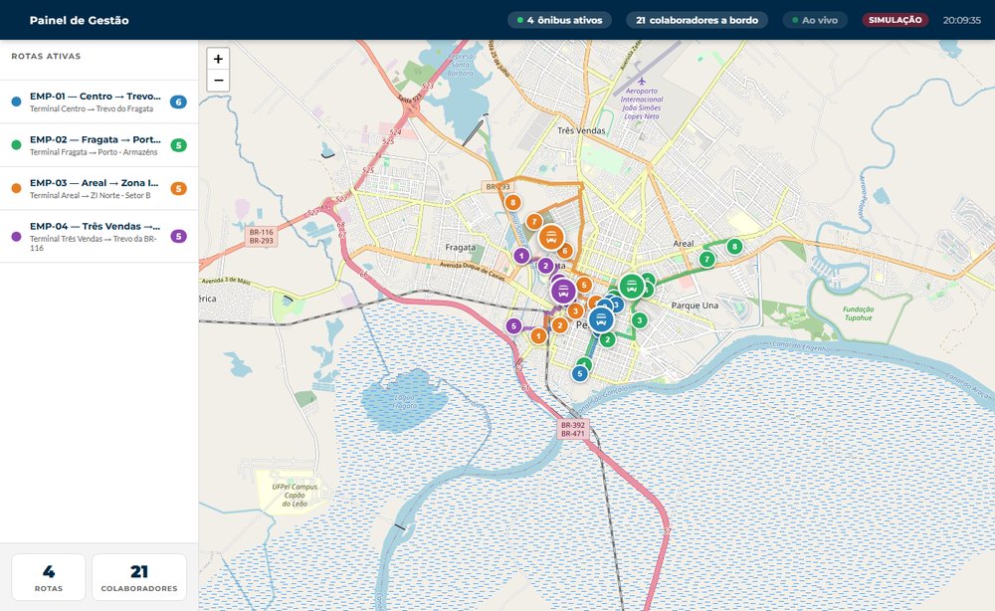Screen dimensions: 995x611
Task: Select the EMP-01 Centro route
Action: pyautogui.click(x=99, y=102)
